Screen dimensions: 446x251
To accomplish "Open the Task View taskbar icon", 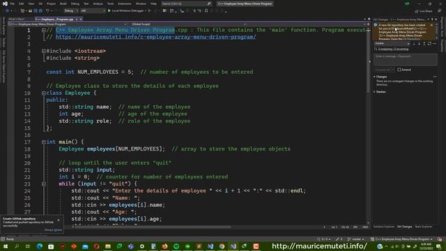I will pos(28,246).
